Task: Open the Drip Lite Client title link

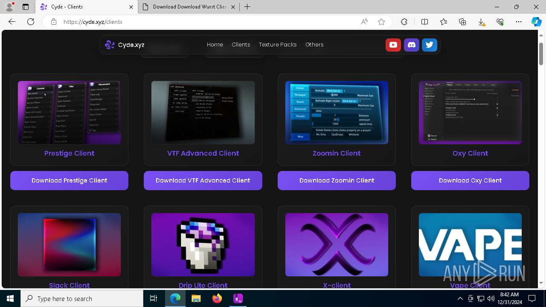Action: coord(203,285)
